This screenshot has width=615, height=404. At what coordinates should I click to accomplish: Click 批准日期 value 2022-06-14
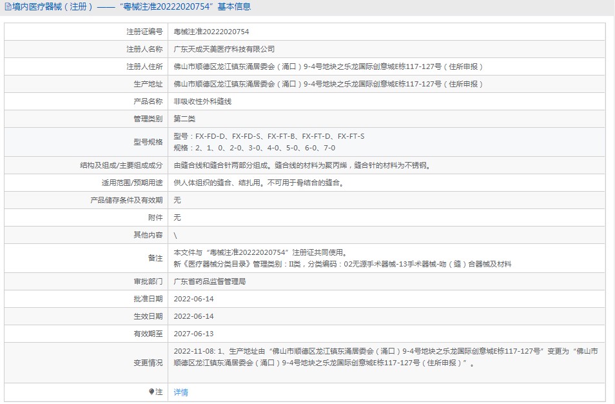click(x=194, y=299)
